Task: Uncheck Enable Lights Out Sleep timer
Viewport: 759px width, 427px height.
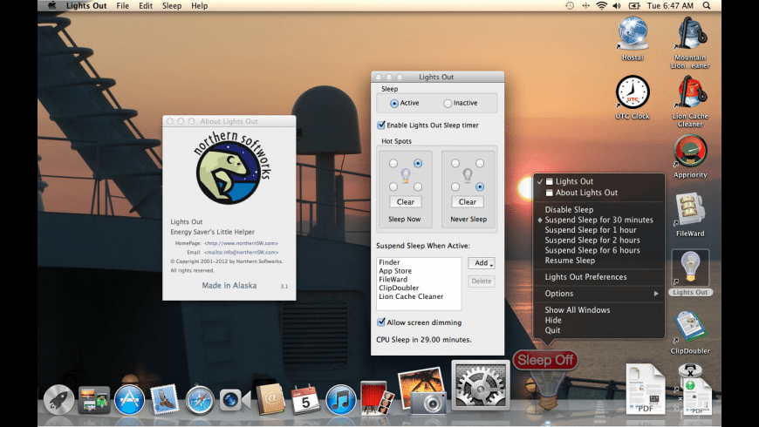Action: pos(380,125)
